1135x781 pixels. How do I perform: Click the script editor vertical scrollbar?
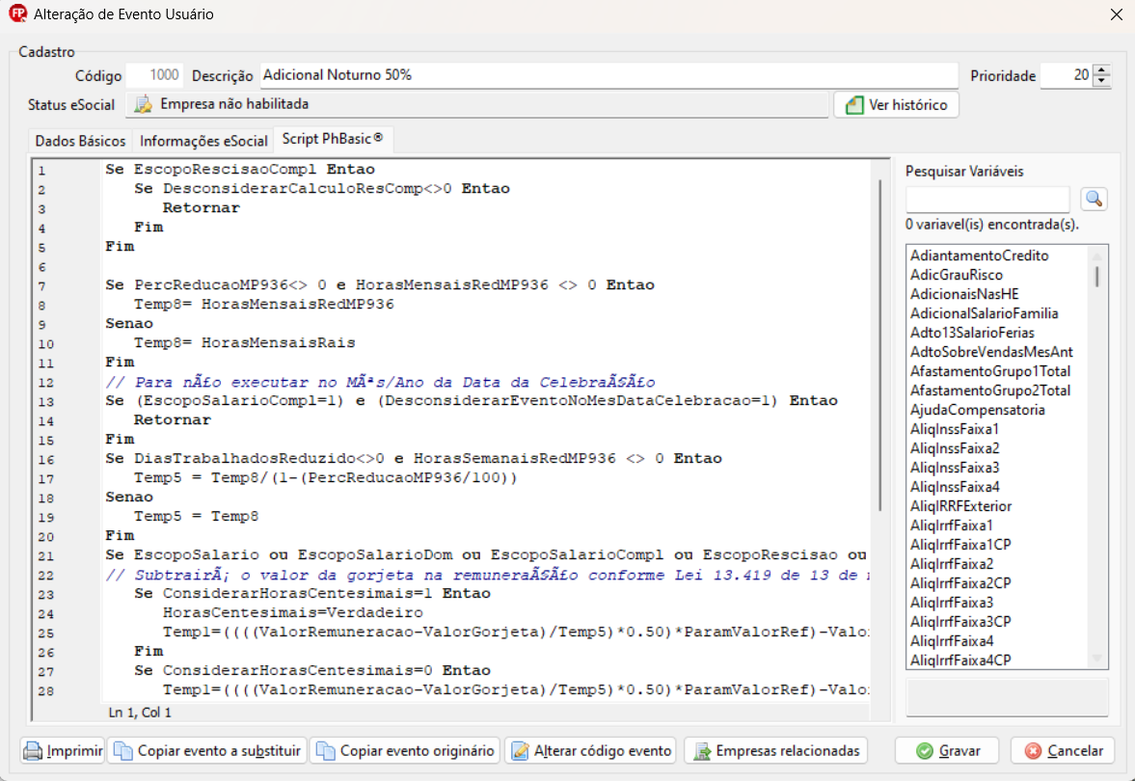pos(880,345)
